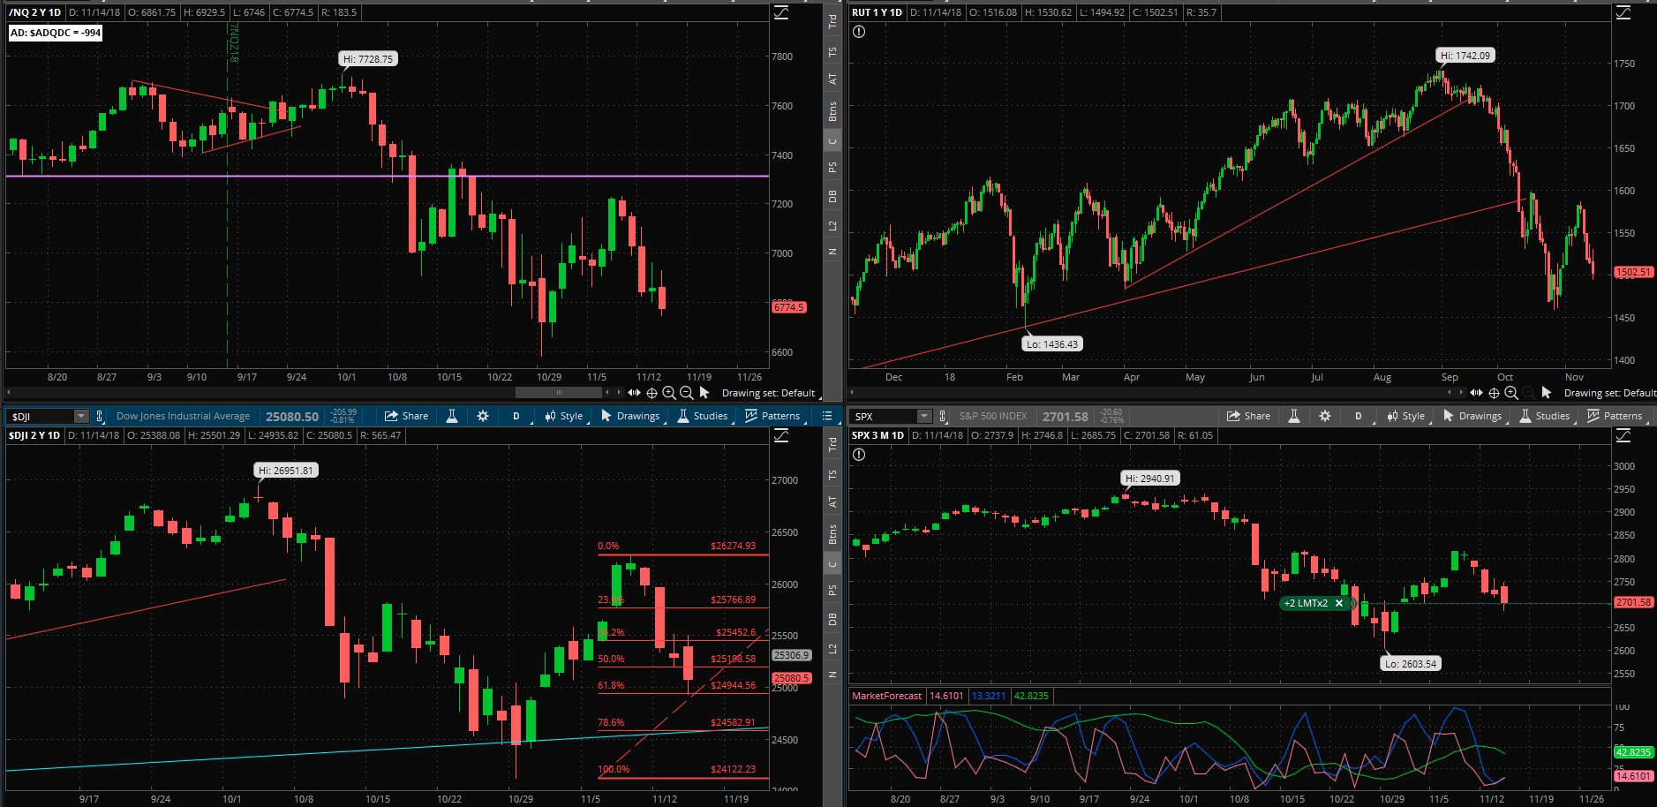Select the pointer tool on /NQ chart
The height and width of the screenshot is (807, 1657).
point(704,392)
